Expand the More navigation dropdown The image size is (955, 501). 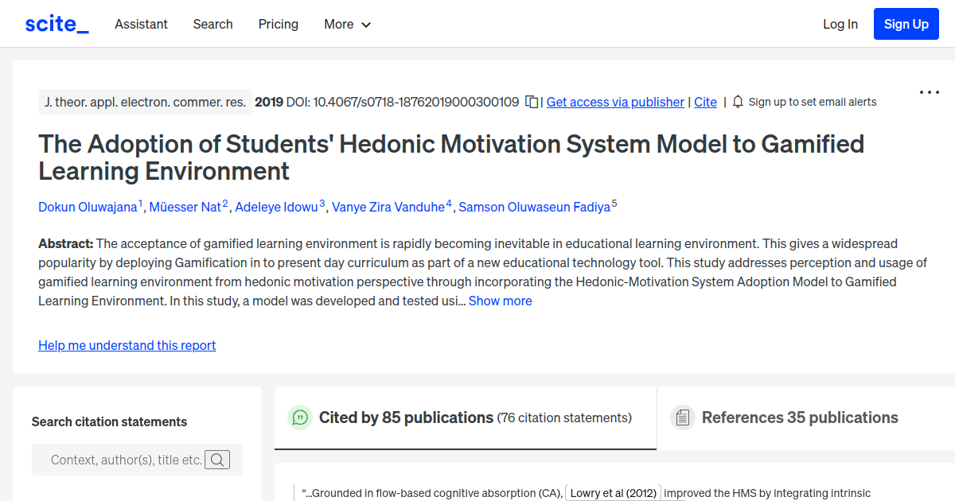click(x=347, y=24)
